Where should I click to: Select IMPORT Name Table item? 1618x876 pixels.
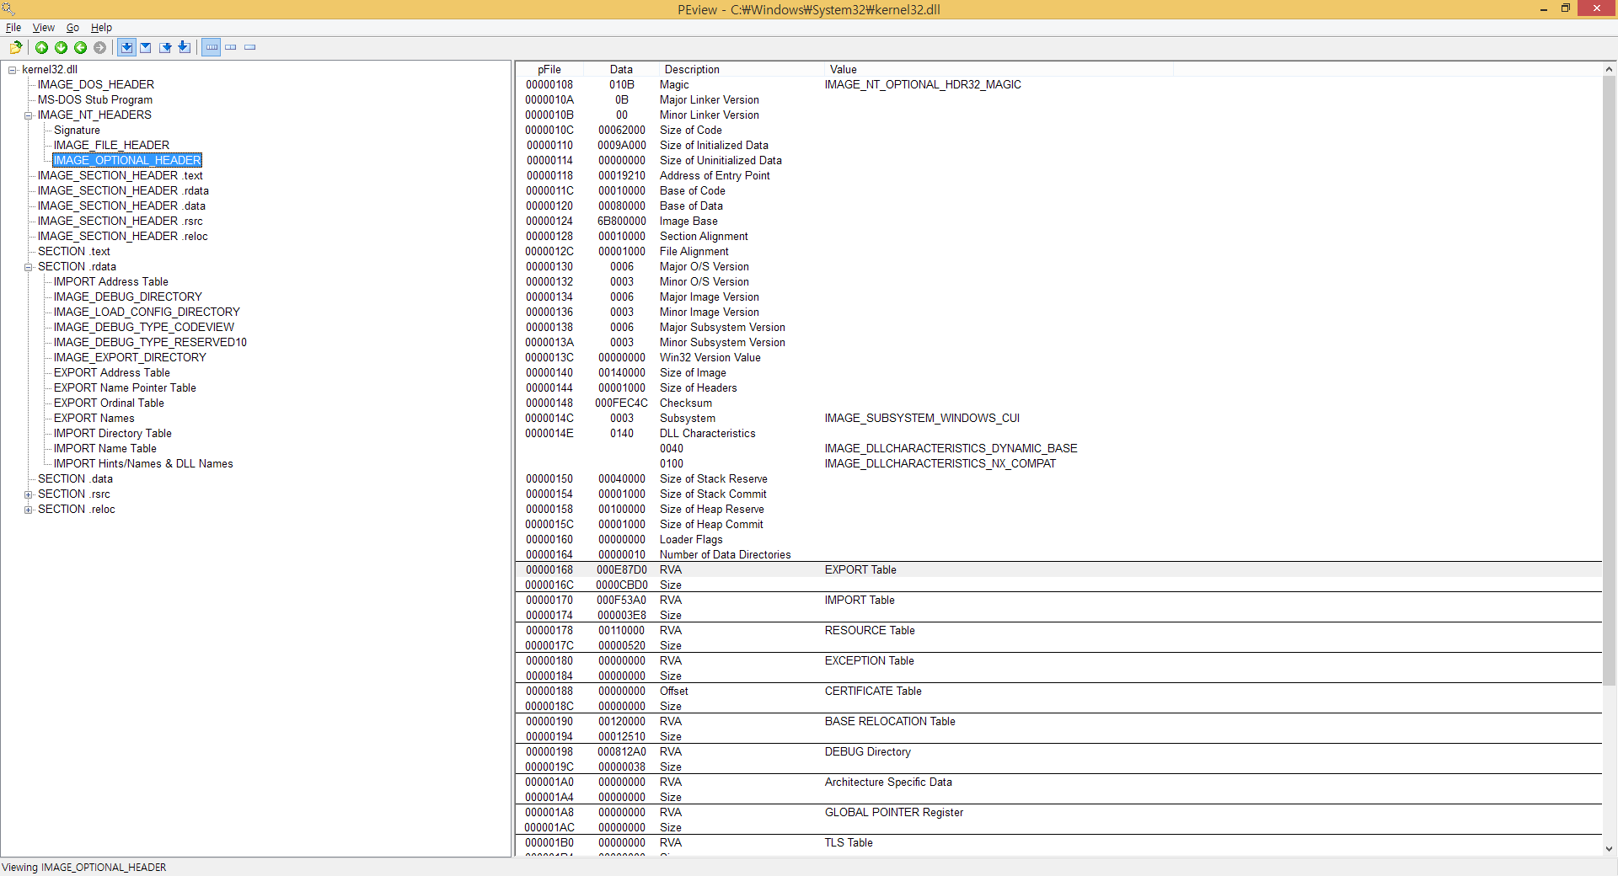click(105, 448)
